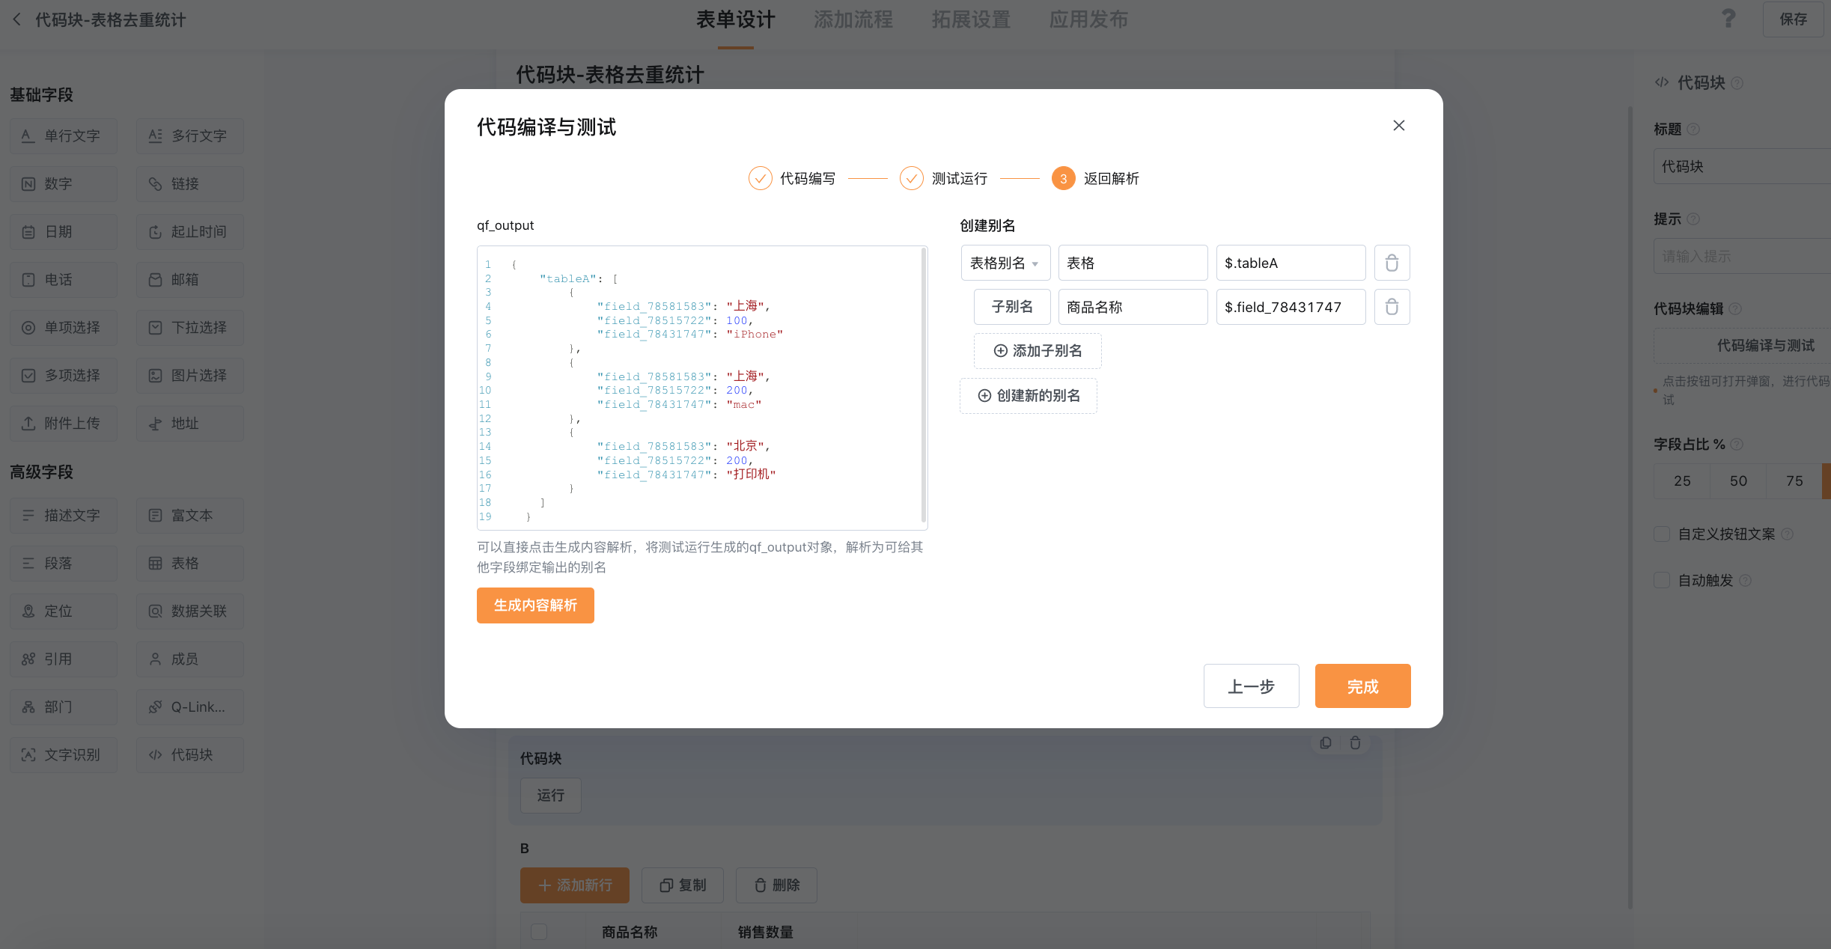
Task: Click the 添加子别名 button
Action: [x=1038, y=351]
